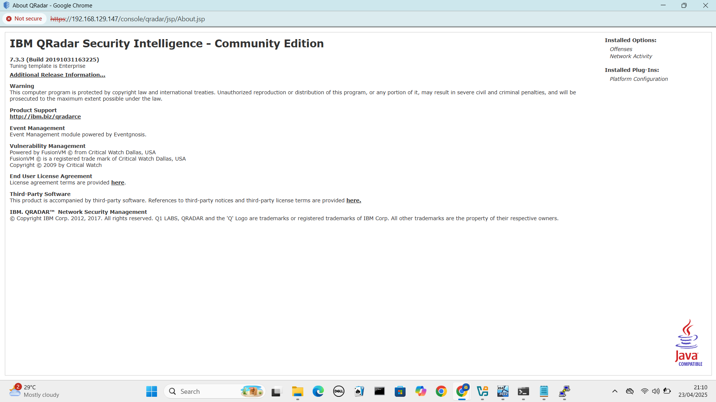Click the 'Event Management' heading
716x402 pixels.
pyautogui.click(x=37, y=128)
